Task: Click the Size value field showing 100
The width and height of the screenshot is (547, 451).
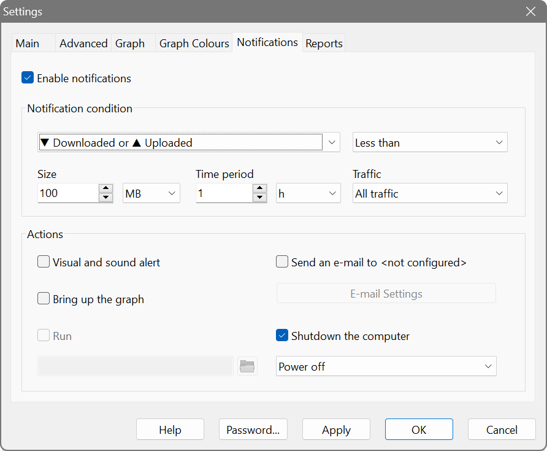Action: pos(69,193)
